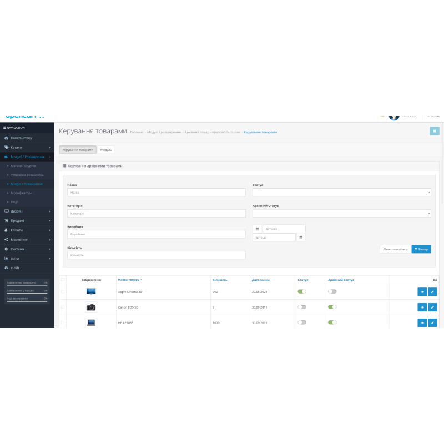
Task: Edit the Canon EOS 5D product (pencil icon)
Action: pos(432,307)
